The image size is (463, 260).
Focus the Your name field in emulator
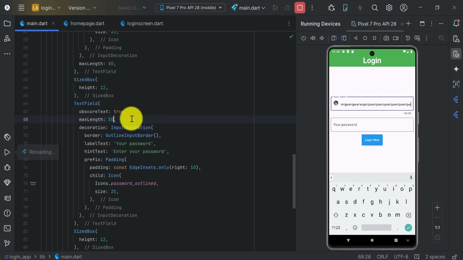372,103
